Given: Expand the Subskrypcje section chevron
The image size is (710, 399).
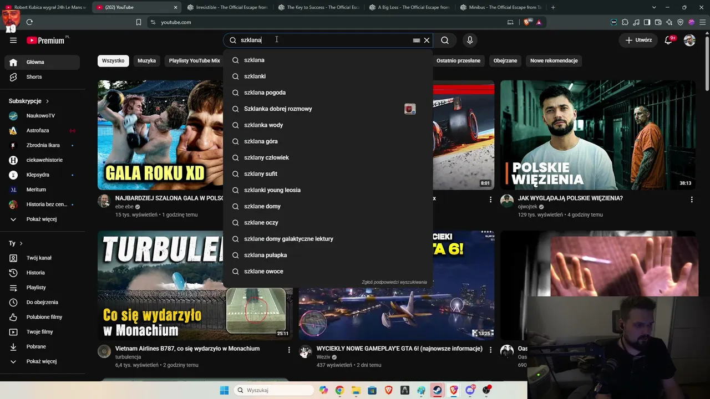Looking at the screenshot, I should pos(47,101).
